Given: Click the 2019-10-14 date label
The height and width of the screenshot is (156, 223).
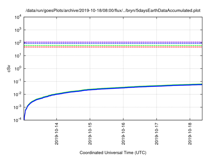Looking at the screenshot, I should [56, 134].
